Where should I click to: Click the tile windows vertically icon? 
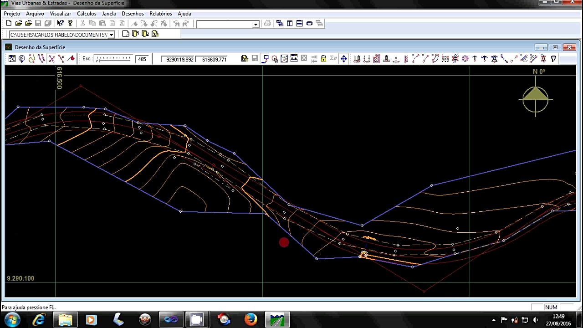290,23
